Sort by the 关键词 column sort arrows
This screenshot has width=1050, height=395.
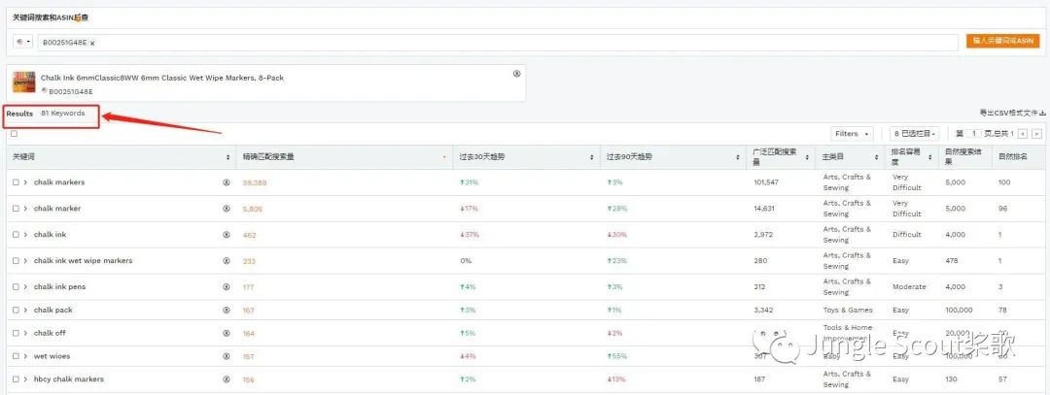(227, 157)
